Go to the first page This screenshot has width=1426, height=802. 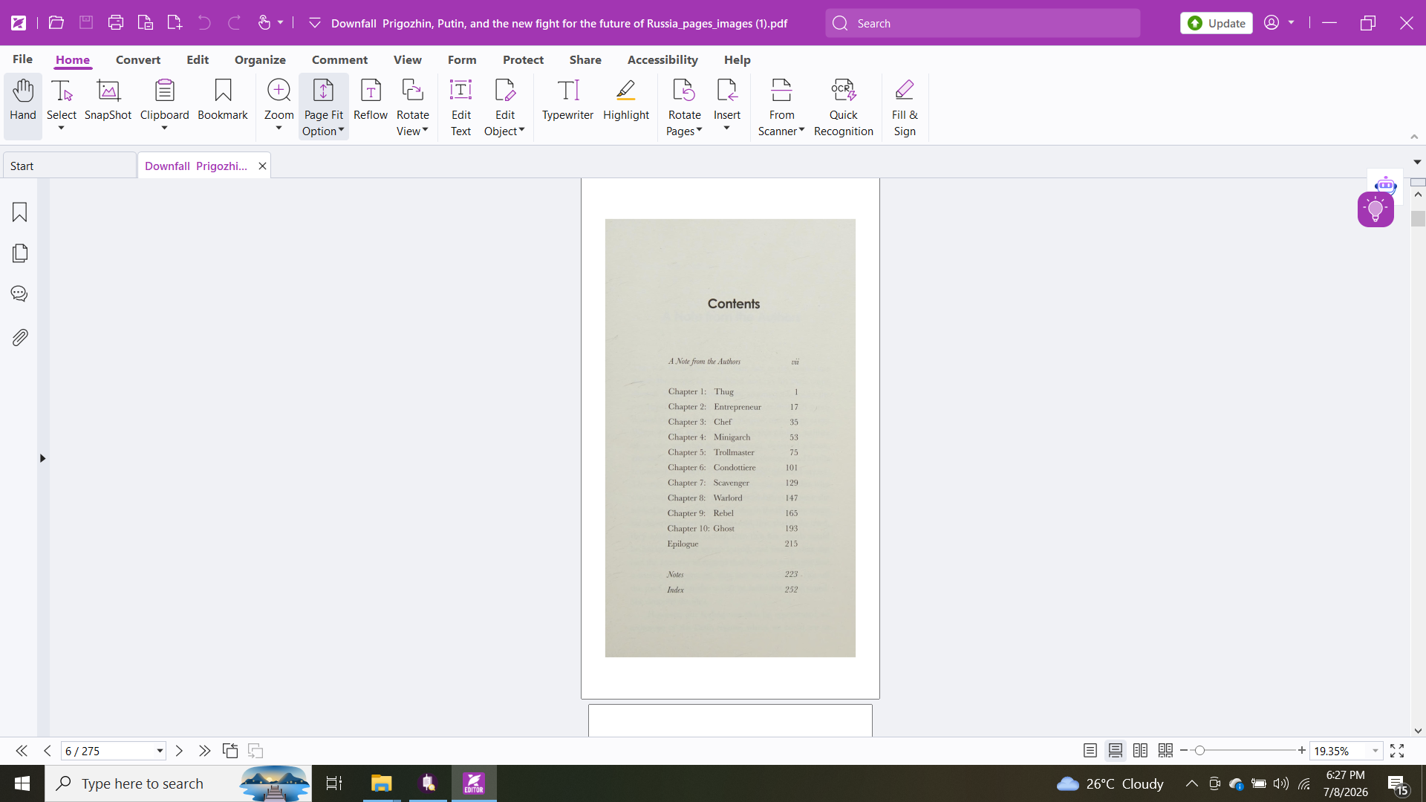[x=22, y=751]
